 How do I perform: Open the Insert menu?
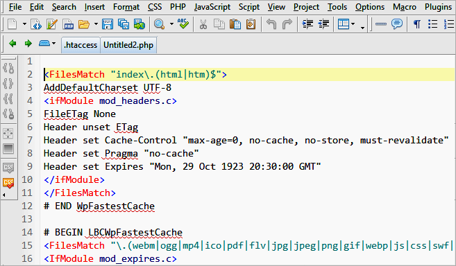pos(94,7)
